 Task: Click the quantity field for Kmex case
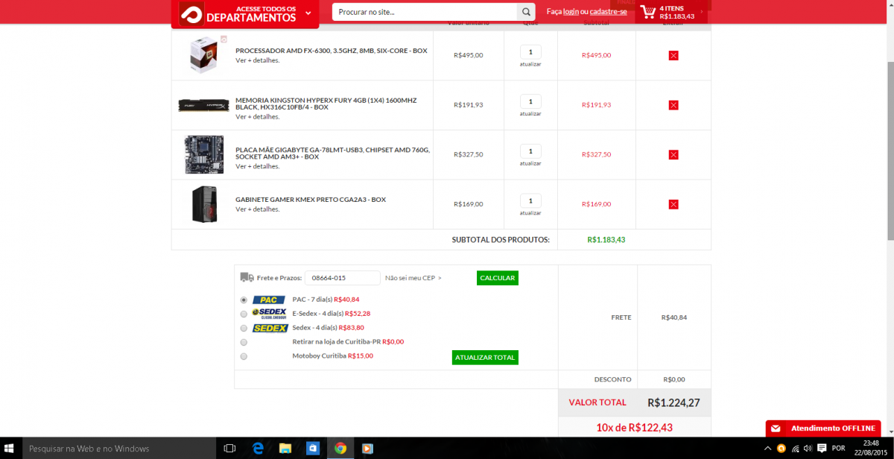530,200
